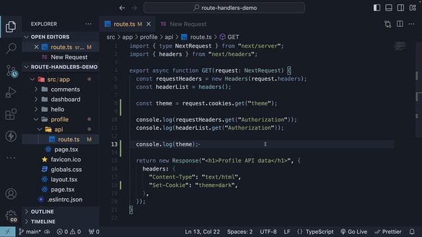This screenshot has width=422, height=237.
Task: Open Explorer views and more actions ellipsis
Action: (88, 24)
